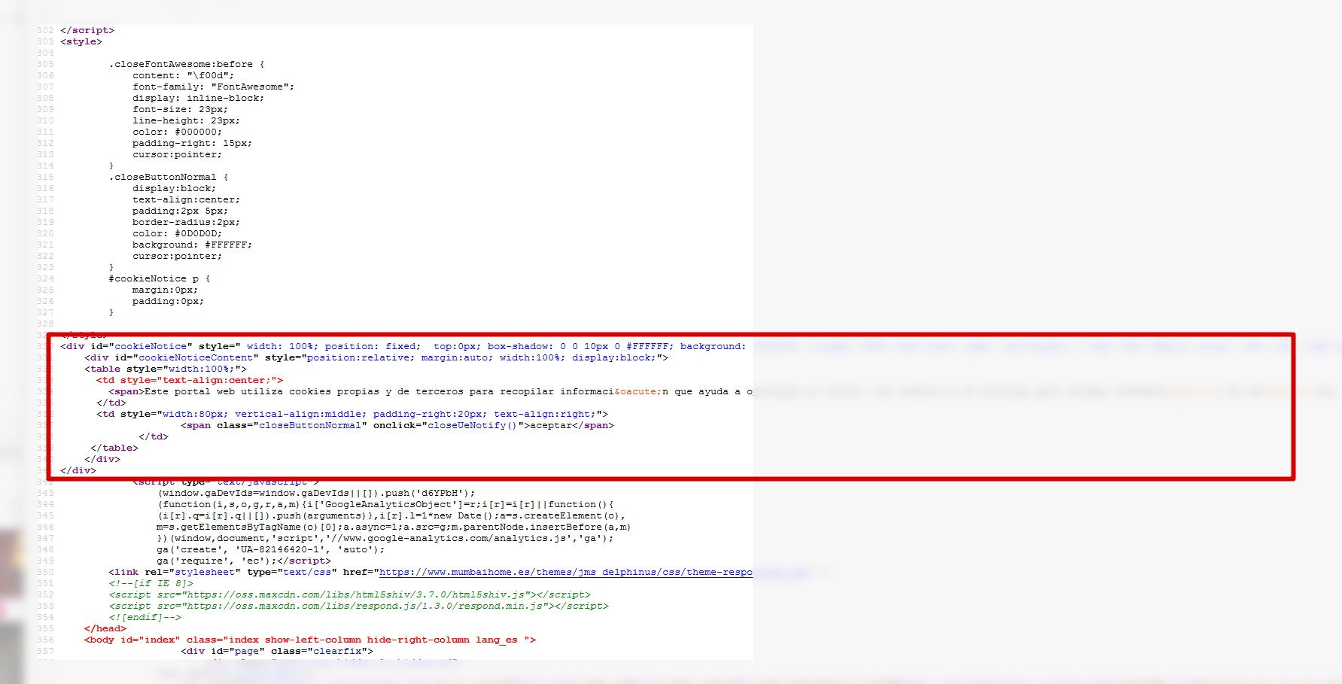Screen dimensions: 1342x684
Task: Click the content: "\f00d" declaration
Action: click(184, 75)
